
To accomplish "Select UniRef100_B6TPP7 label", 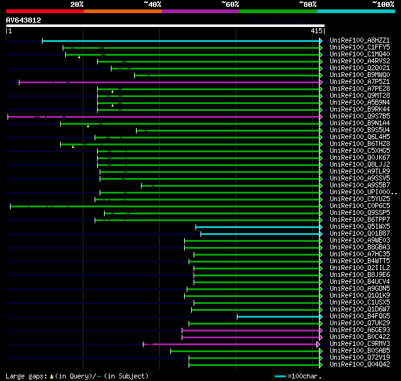I will [360, 220].
